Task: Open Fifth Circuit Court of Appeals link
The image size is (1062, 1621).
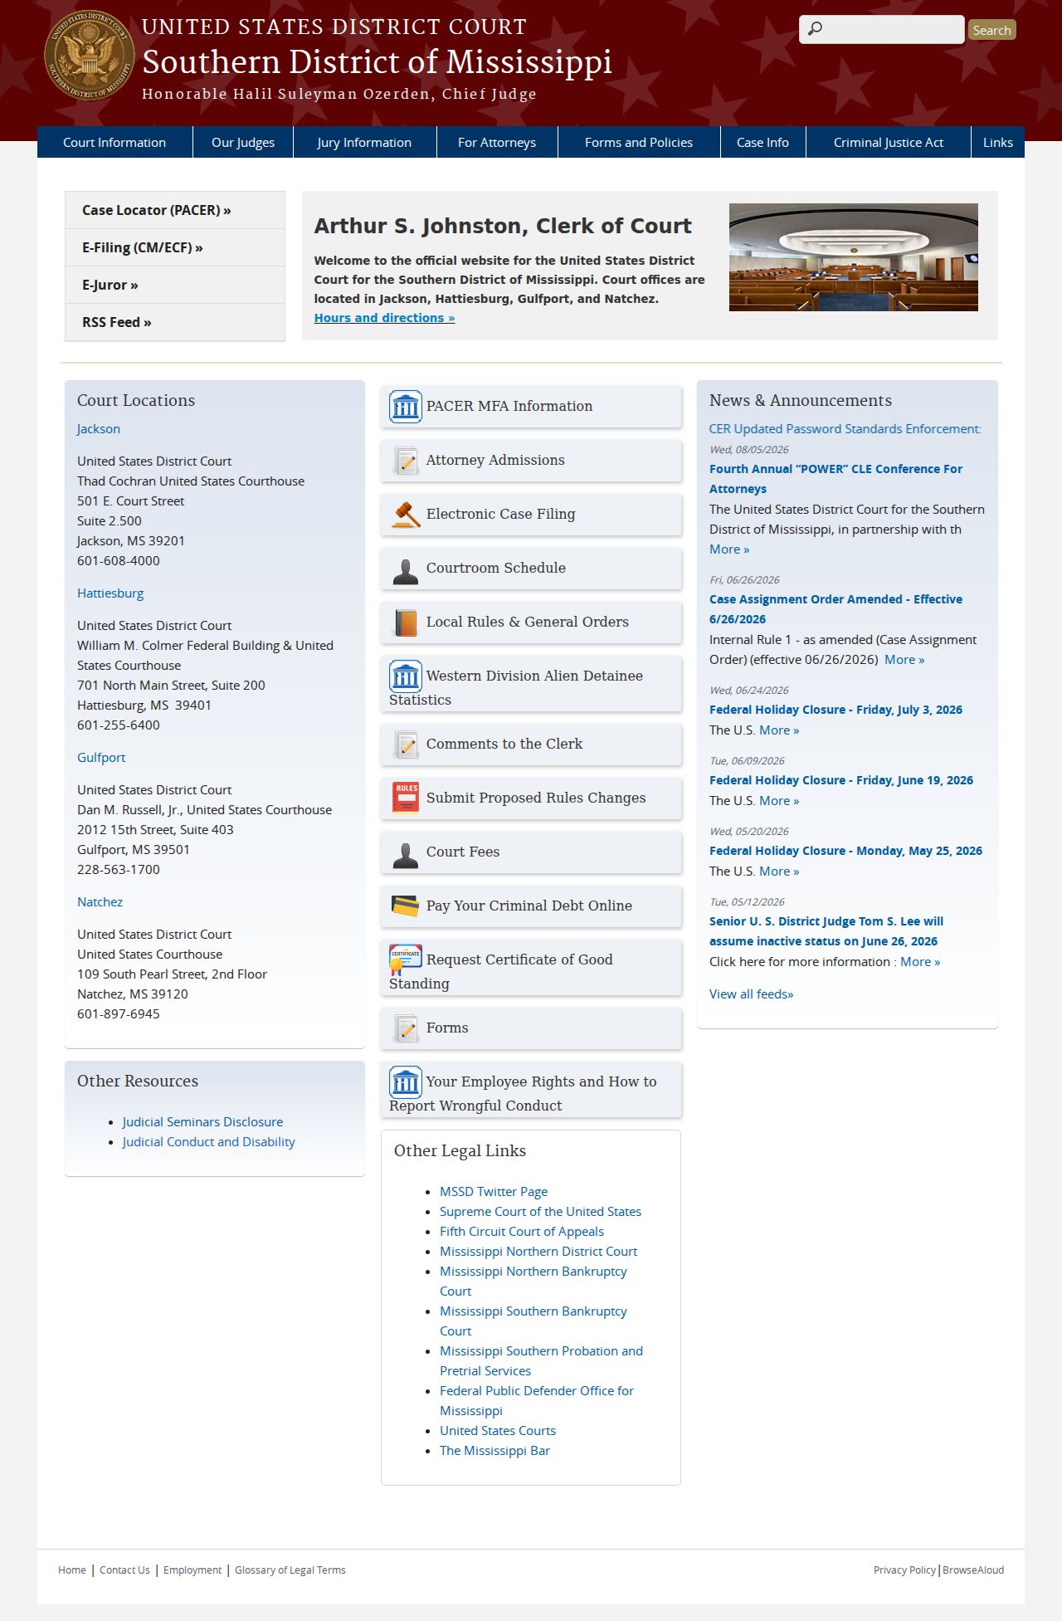Action: tap(522, 1231)
